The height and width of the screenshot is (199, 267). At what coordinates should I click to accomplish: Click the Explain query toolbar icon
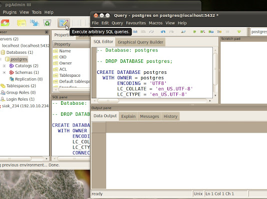(219, 32)
